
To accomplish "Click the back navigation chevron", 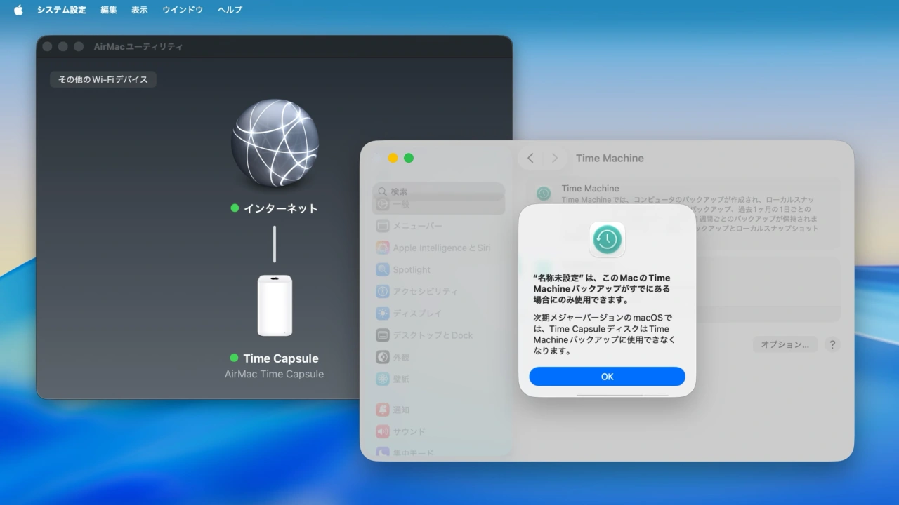I will tap(531, 158).
